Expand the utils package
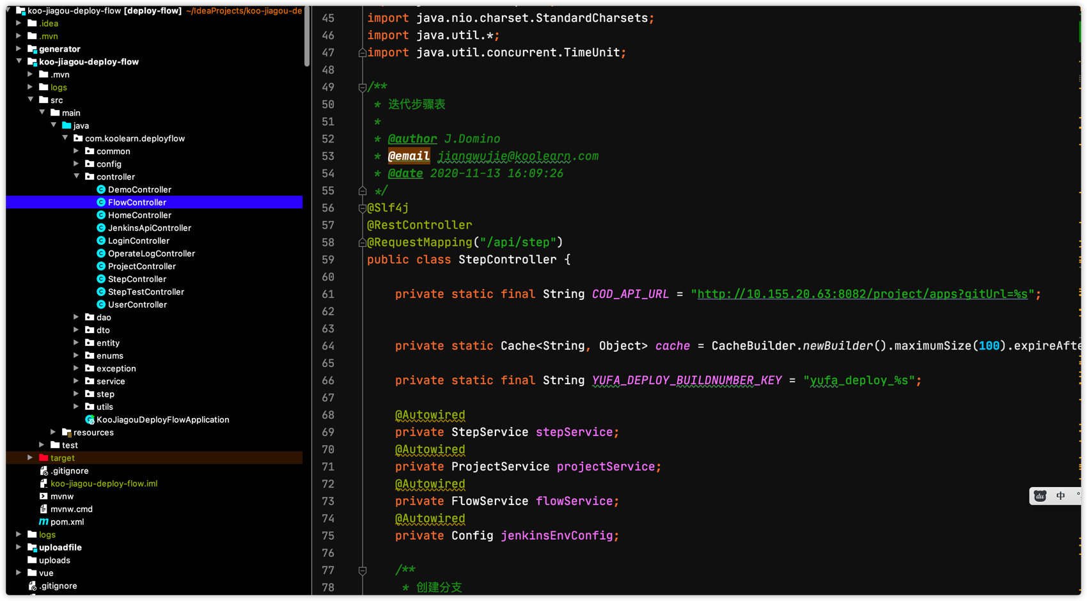 76,407
